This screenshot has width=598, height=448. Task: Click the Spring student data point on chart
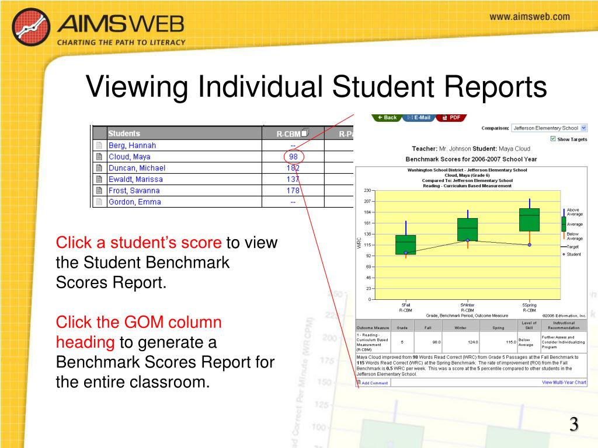pyautogui.click(x=529, y=244)
